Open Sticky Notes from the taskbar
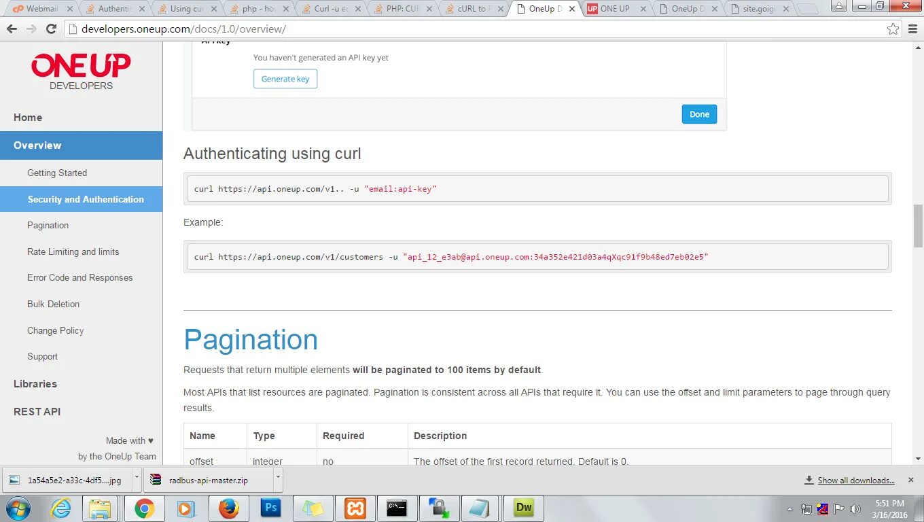The height and width of the screenshot is (522, 924). click(x=313, y=508)
